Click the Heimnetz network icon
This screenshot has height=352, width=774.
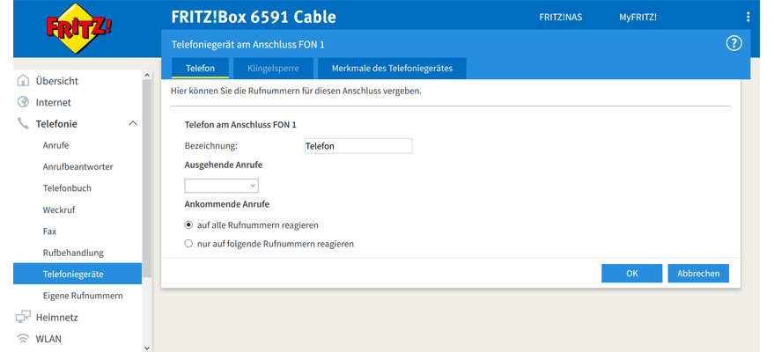pyautogui.click(x=24, y=317)
